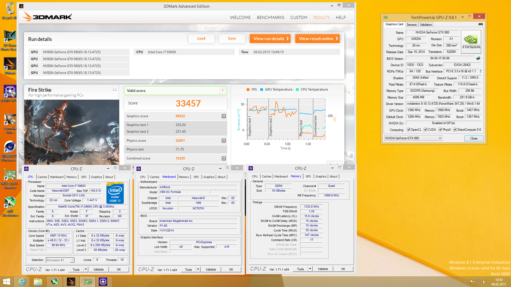Click View run details button
The width and height of the screenshot is (511, 287).
click(270, 39)
